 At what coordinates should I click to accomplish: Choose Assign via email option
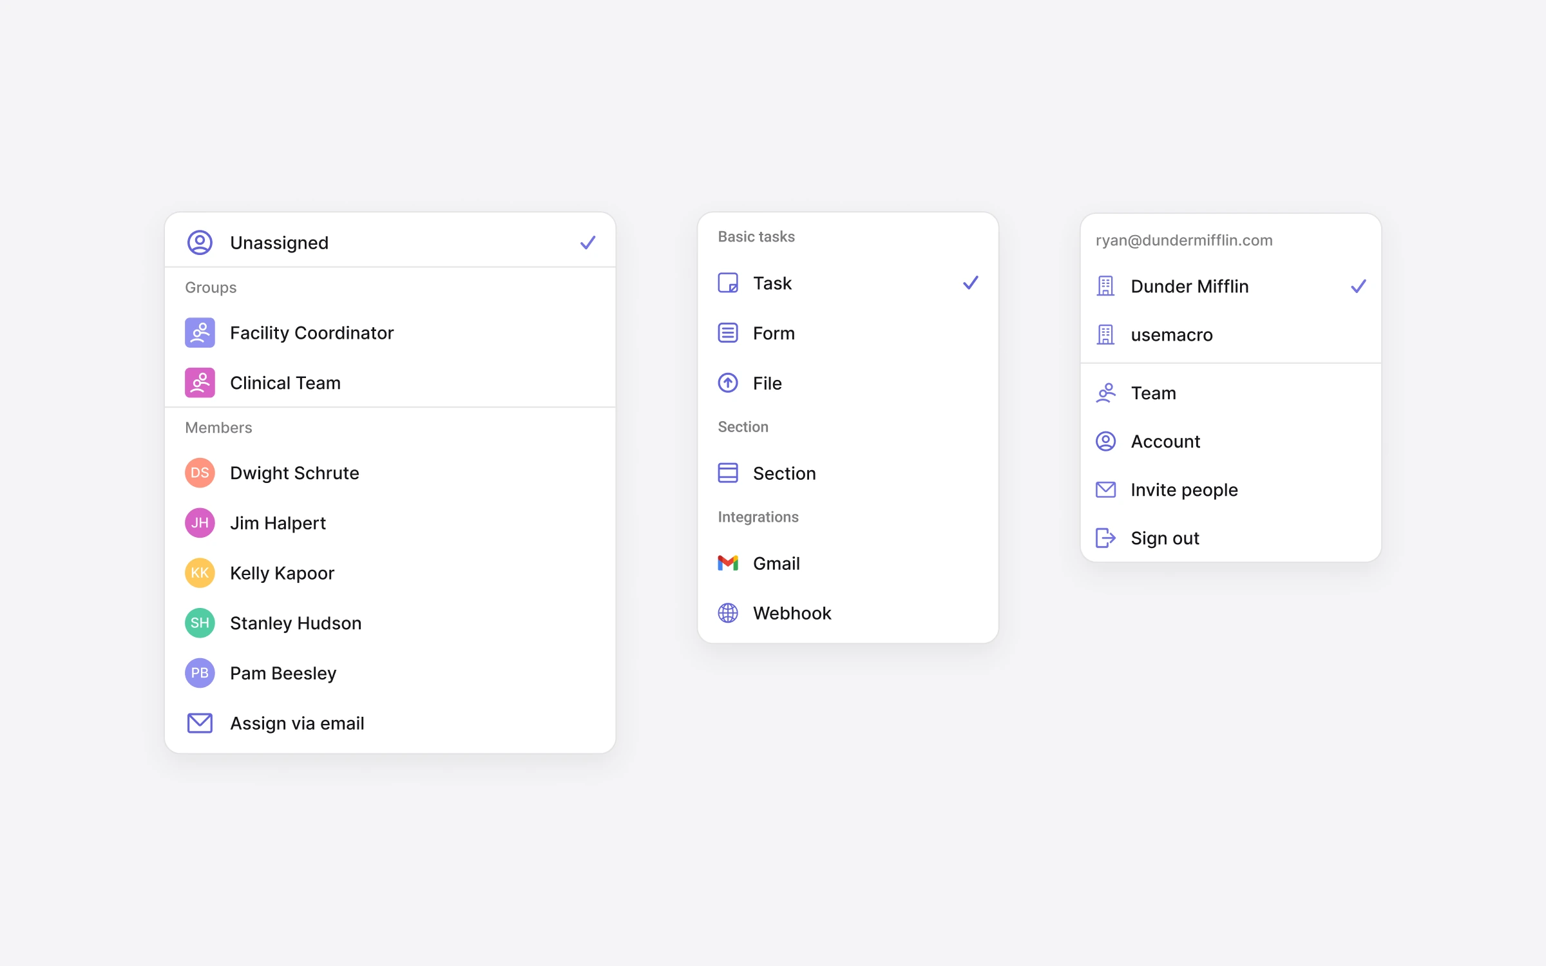click(x=390, y=723)
